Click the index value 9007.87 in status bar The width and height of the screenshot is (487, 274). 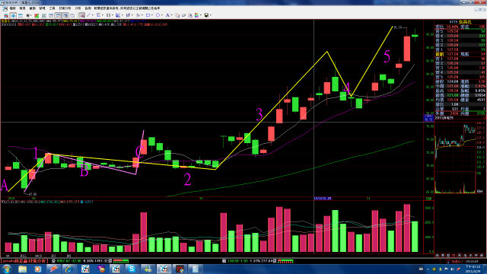(64, 261)
